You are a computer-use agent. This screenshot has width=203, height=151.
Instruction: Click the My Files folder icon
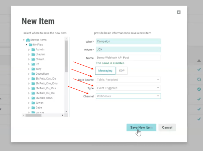31,44
